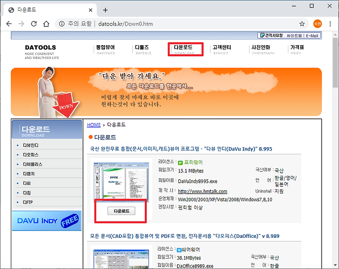This screenshot has width=339, height=269.
Task: Select 다바플러스 in the sidebar
Action: point(32,164)
